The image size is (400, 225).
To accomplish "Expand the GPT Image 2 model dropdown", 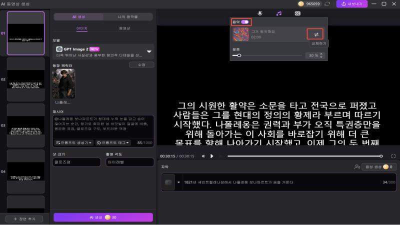I will pos(149,51).
